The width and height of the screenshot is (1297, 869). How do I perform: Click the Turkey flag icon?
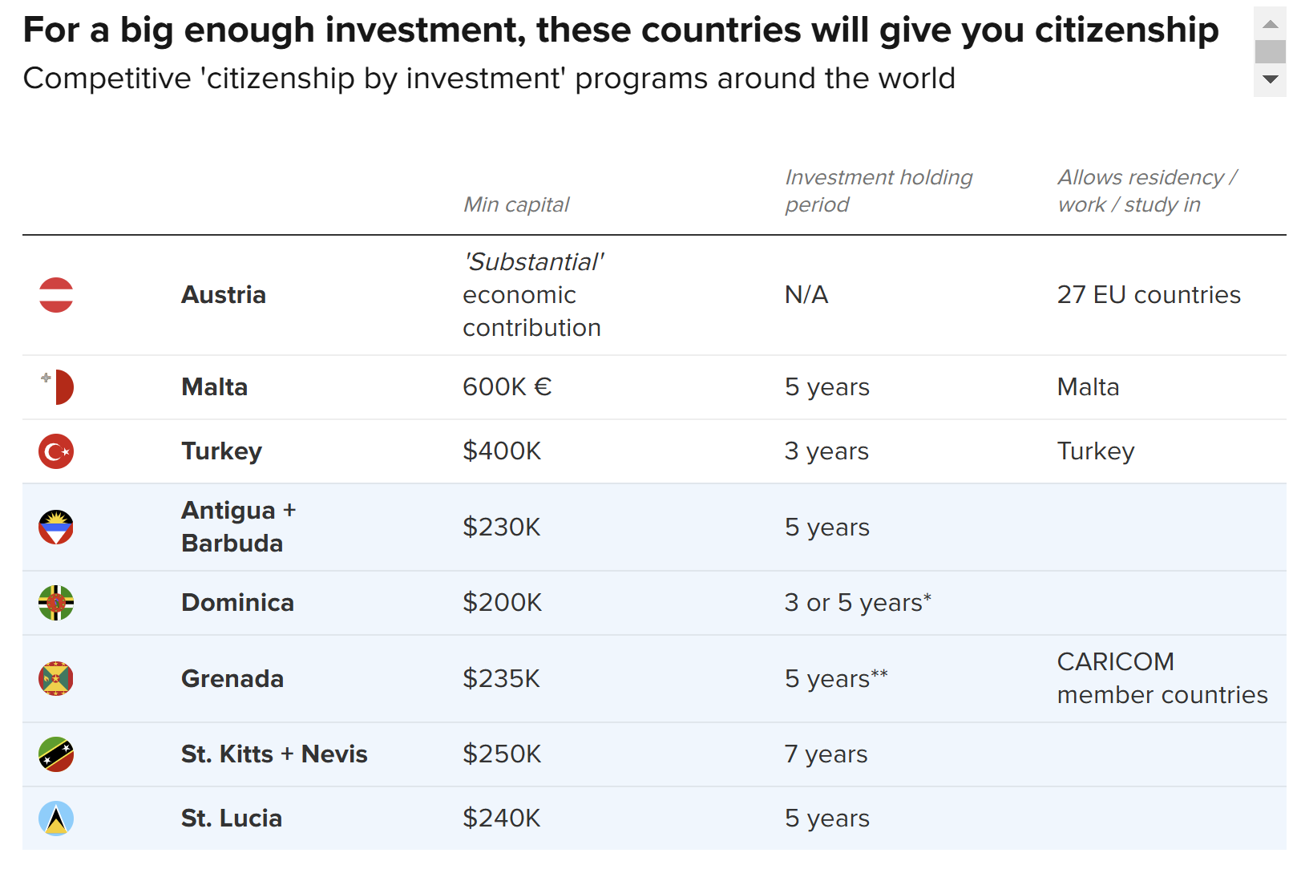[56, 451]
